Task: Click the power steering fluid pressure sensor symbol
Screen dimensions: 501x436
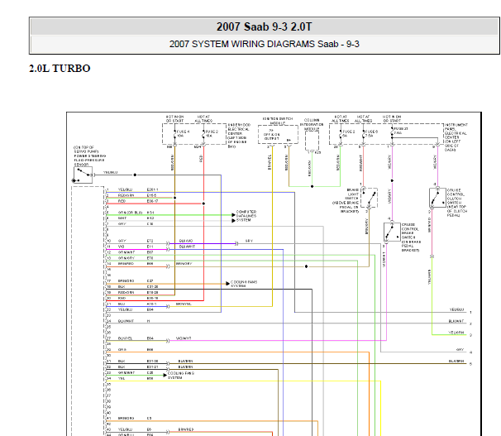Action: [83, 175]
